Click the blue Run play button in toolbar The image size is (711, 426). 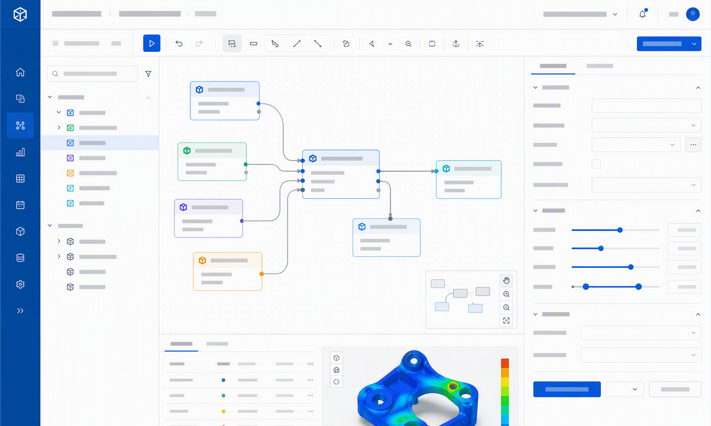point(152,43)
